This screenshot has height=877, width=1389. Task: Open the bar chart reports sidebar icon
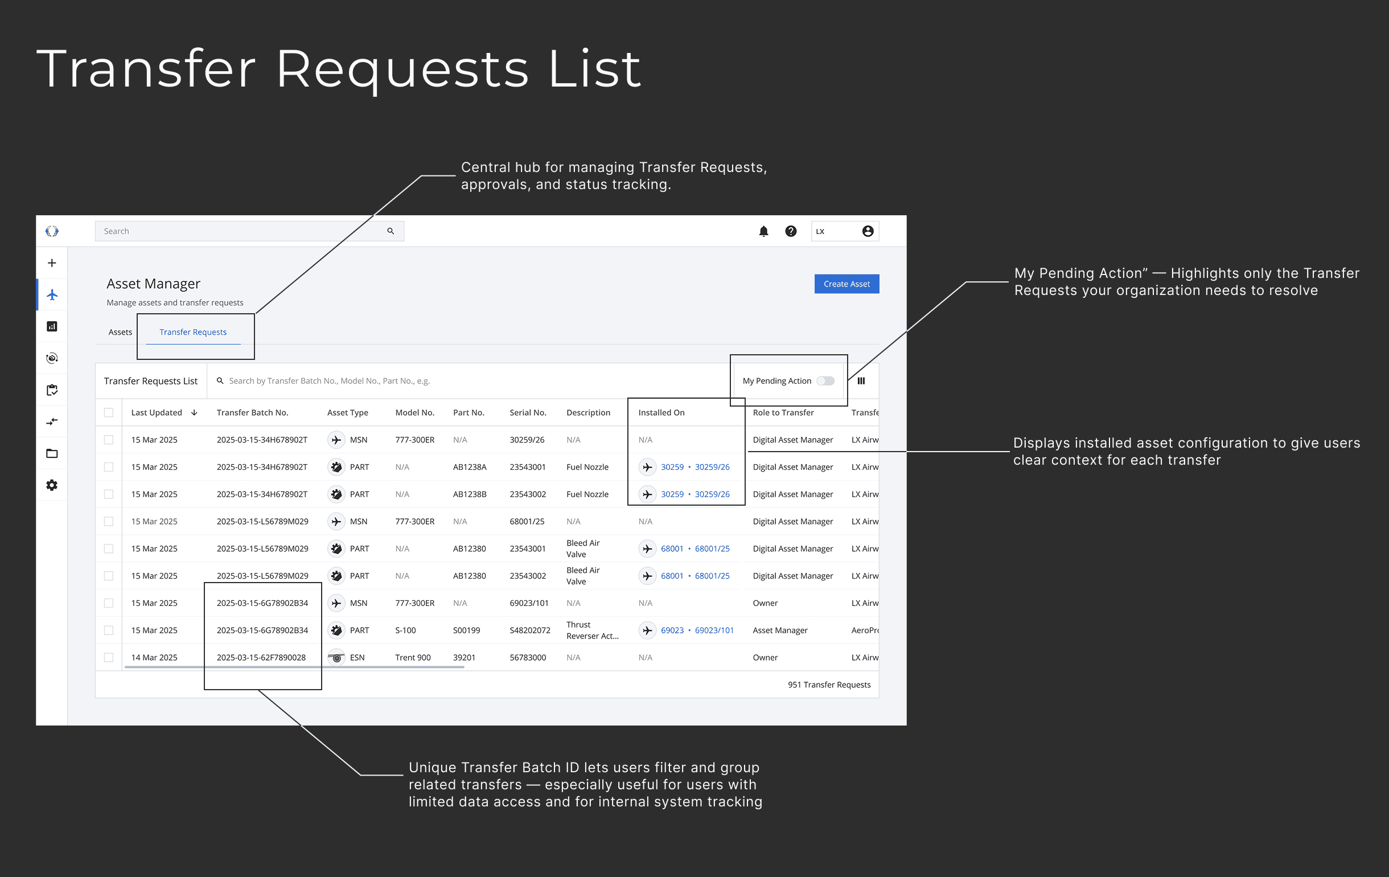[52, 326]
